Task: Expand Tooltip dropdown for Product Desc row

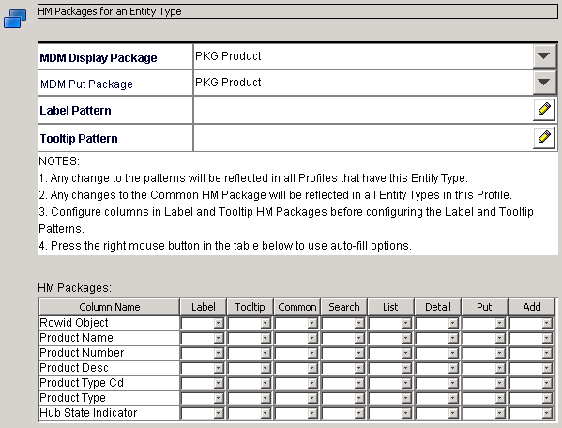Action: (266, 369)
